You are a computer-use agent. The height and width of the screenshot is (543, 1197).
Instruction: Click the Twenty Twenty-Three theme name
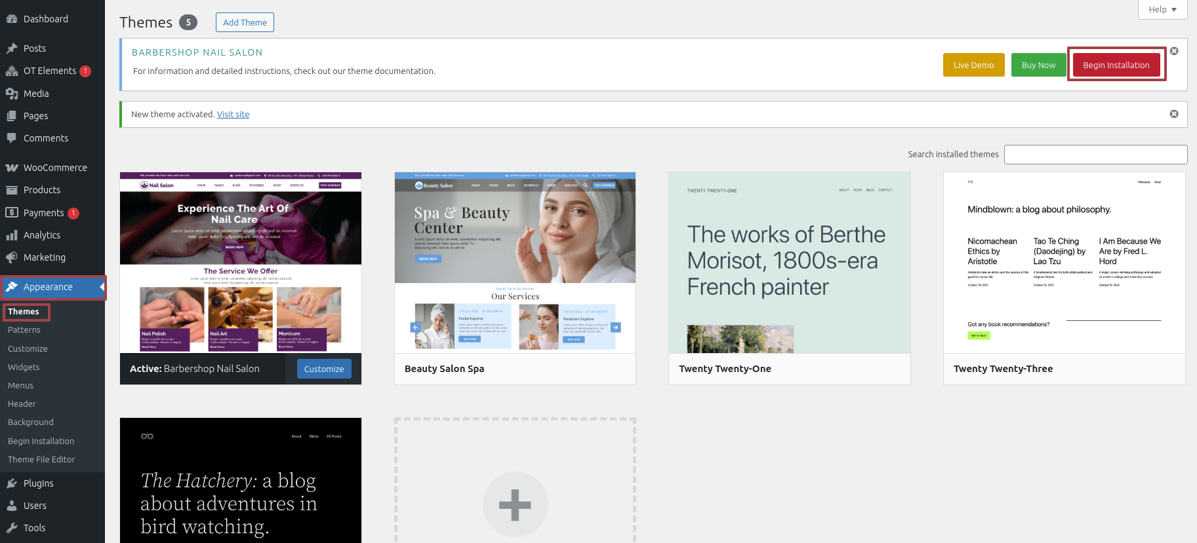click(x=1004, y=369)
